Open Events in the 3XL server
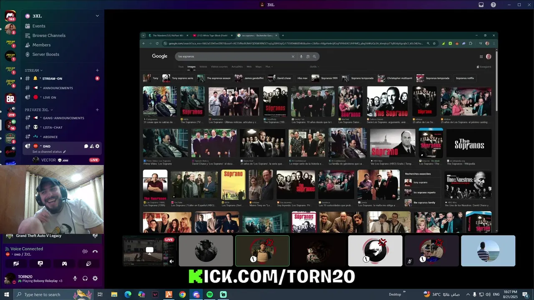534x300 pixels. coord(63,26)
